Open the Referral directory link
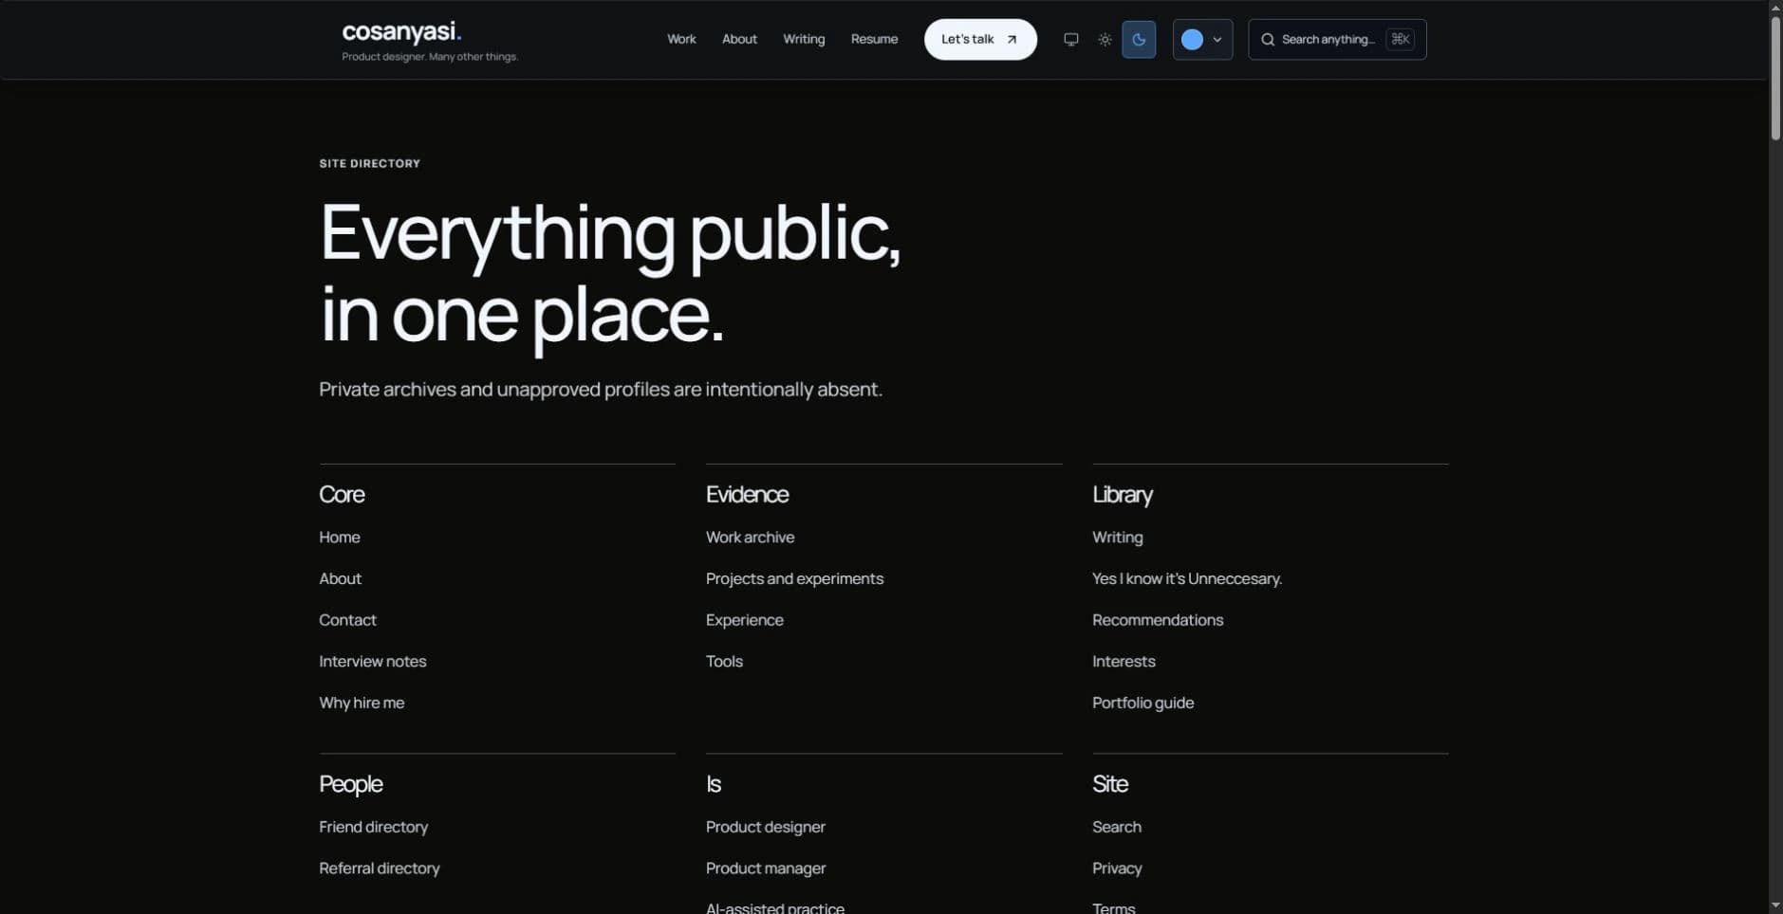 [x=379, y=868]
